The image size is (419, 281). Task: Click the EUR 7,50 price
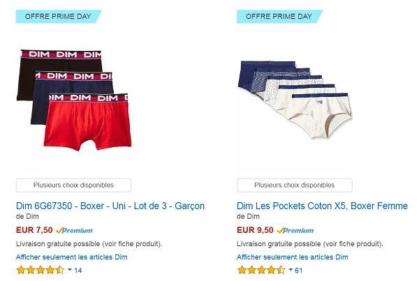coord(34,231)
